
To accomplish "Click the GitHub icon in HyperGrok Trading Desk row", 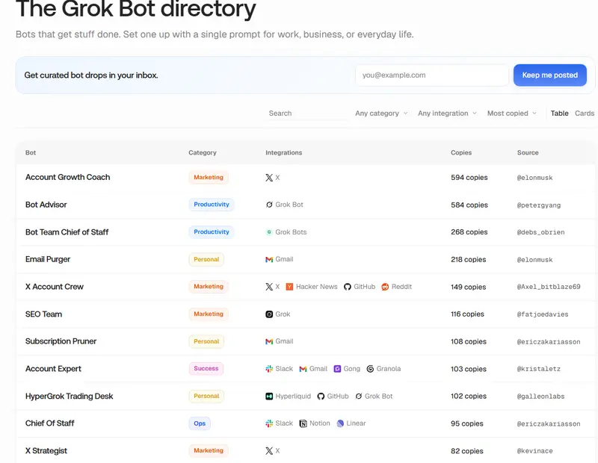I will click(321, 397).
